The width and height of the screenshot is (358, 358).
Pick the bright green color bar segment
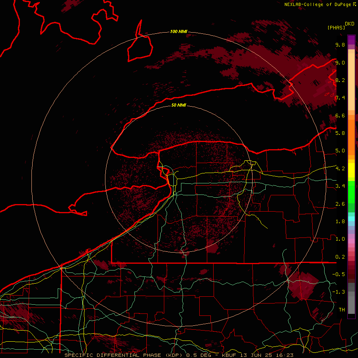(351, 192)
